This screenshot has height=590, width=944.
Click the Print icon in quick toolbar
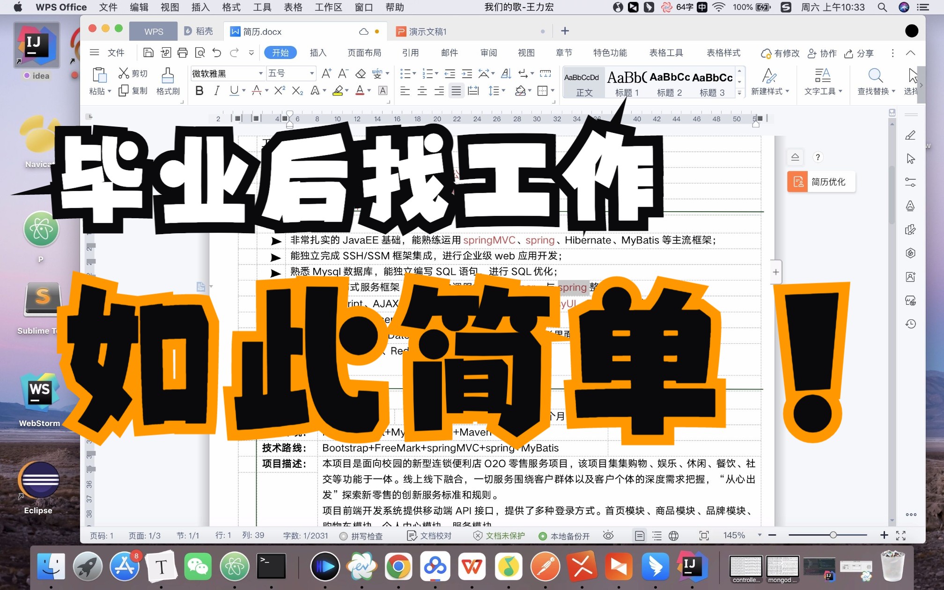[x=183, y=53]
